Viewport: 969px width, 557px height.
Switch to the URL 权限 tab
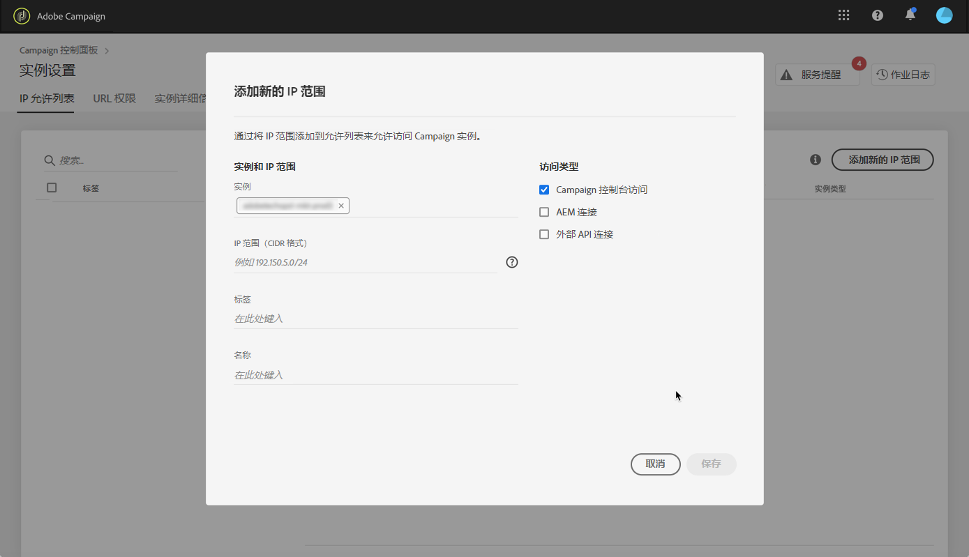click(x=114, y=98)
